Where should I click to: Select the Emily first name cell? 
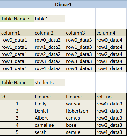pos(49,104)
